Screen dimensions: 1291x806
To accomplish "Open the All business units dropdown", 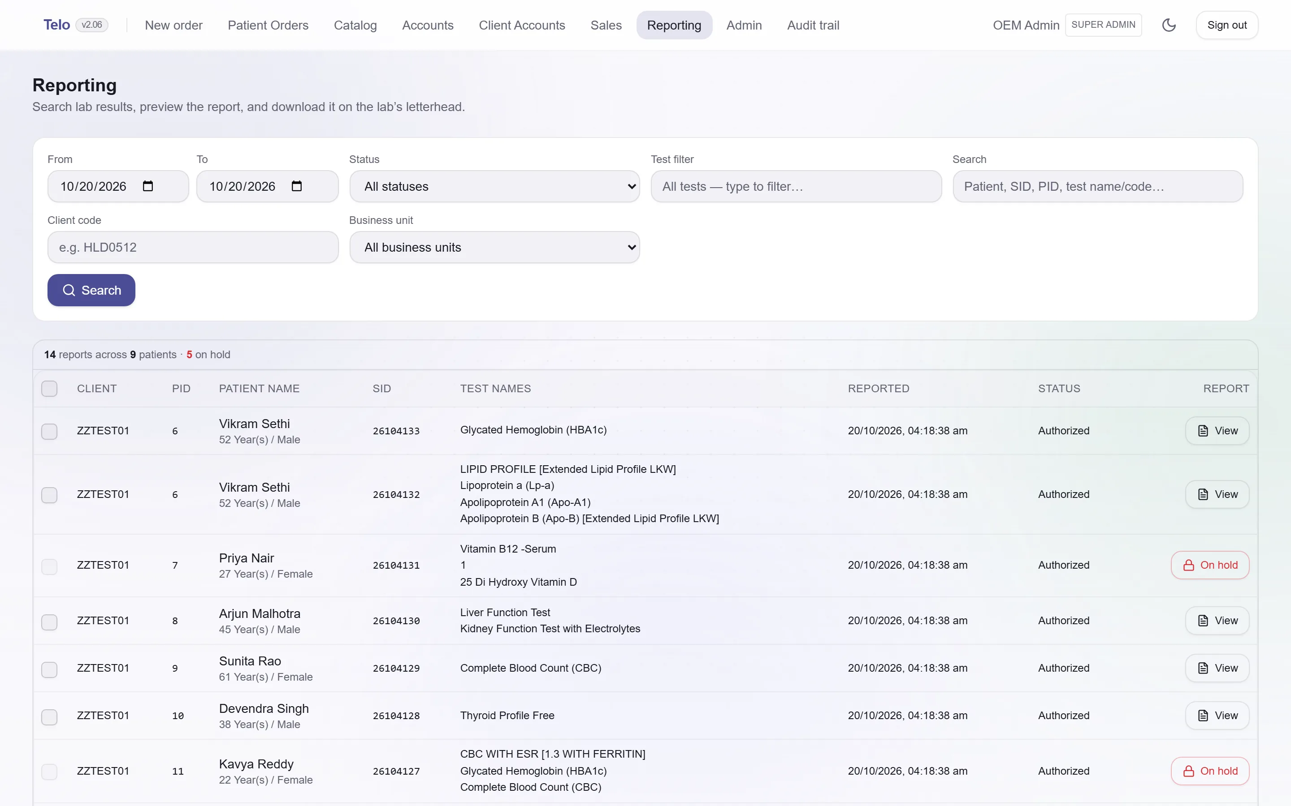I will 494,247.
